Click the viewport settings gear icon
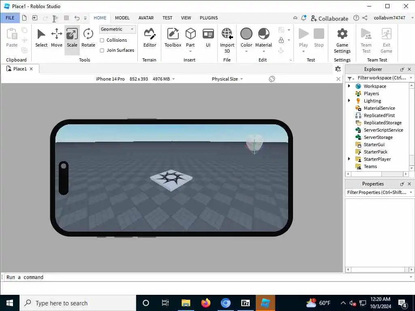415x311 pixels. 338,69
